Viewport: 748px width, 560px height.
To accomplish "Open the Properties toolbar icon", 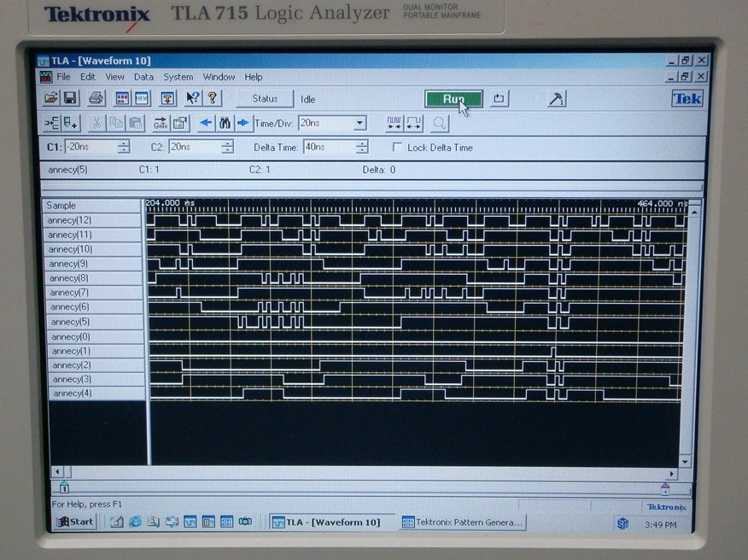I will [x=180, y=124].
